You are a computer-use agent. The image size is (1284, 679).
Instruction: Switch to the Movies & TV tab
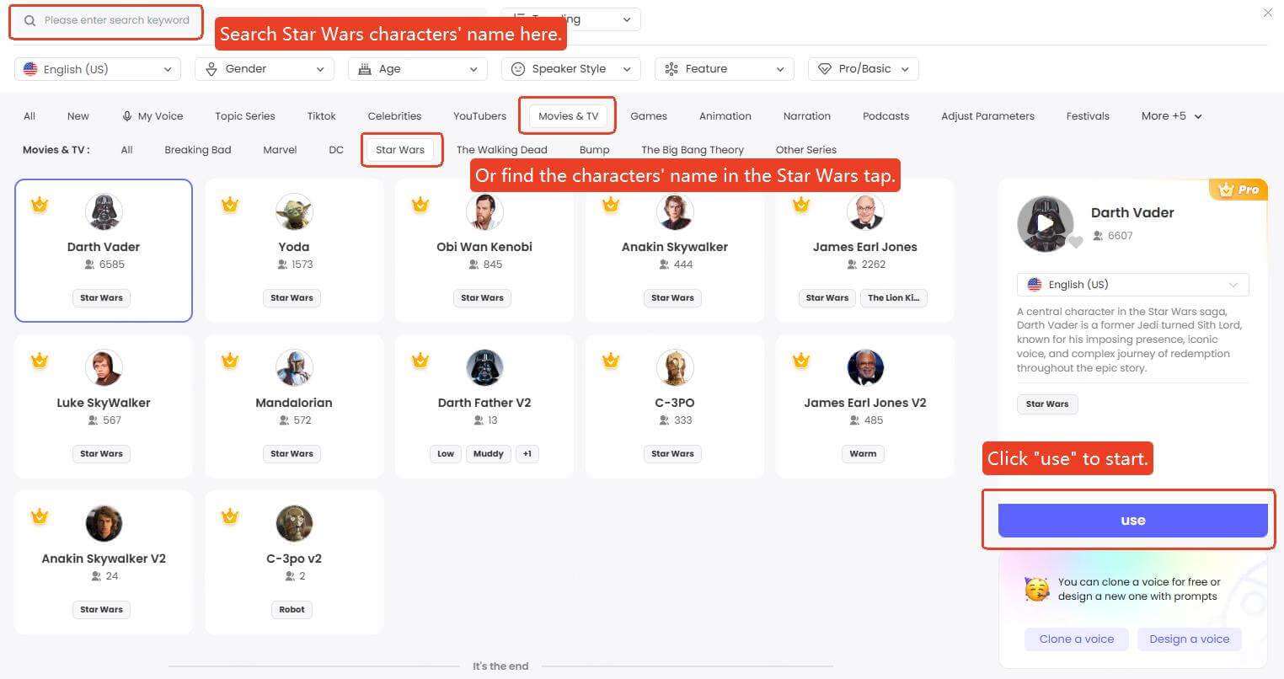tap(568, 116)
